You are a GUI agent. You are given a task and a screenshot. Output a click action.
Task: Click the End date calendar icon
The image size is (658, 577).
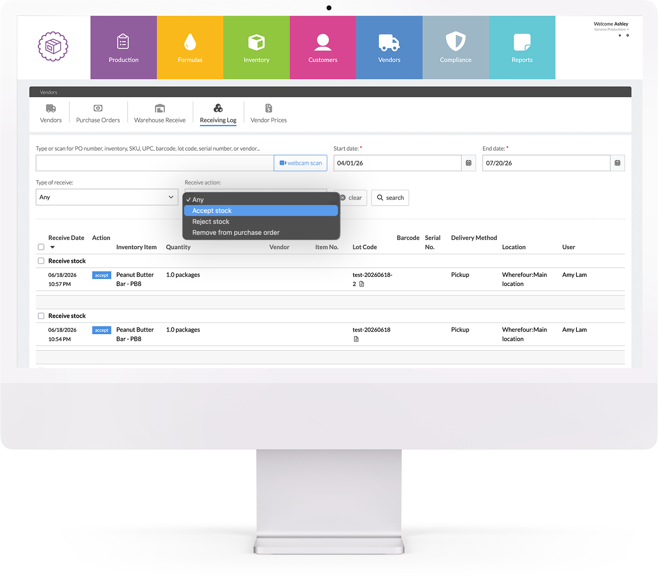618,163
